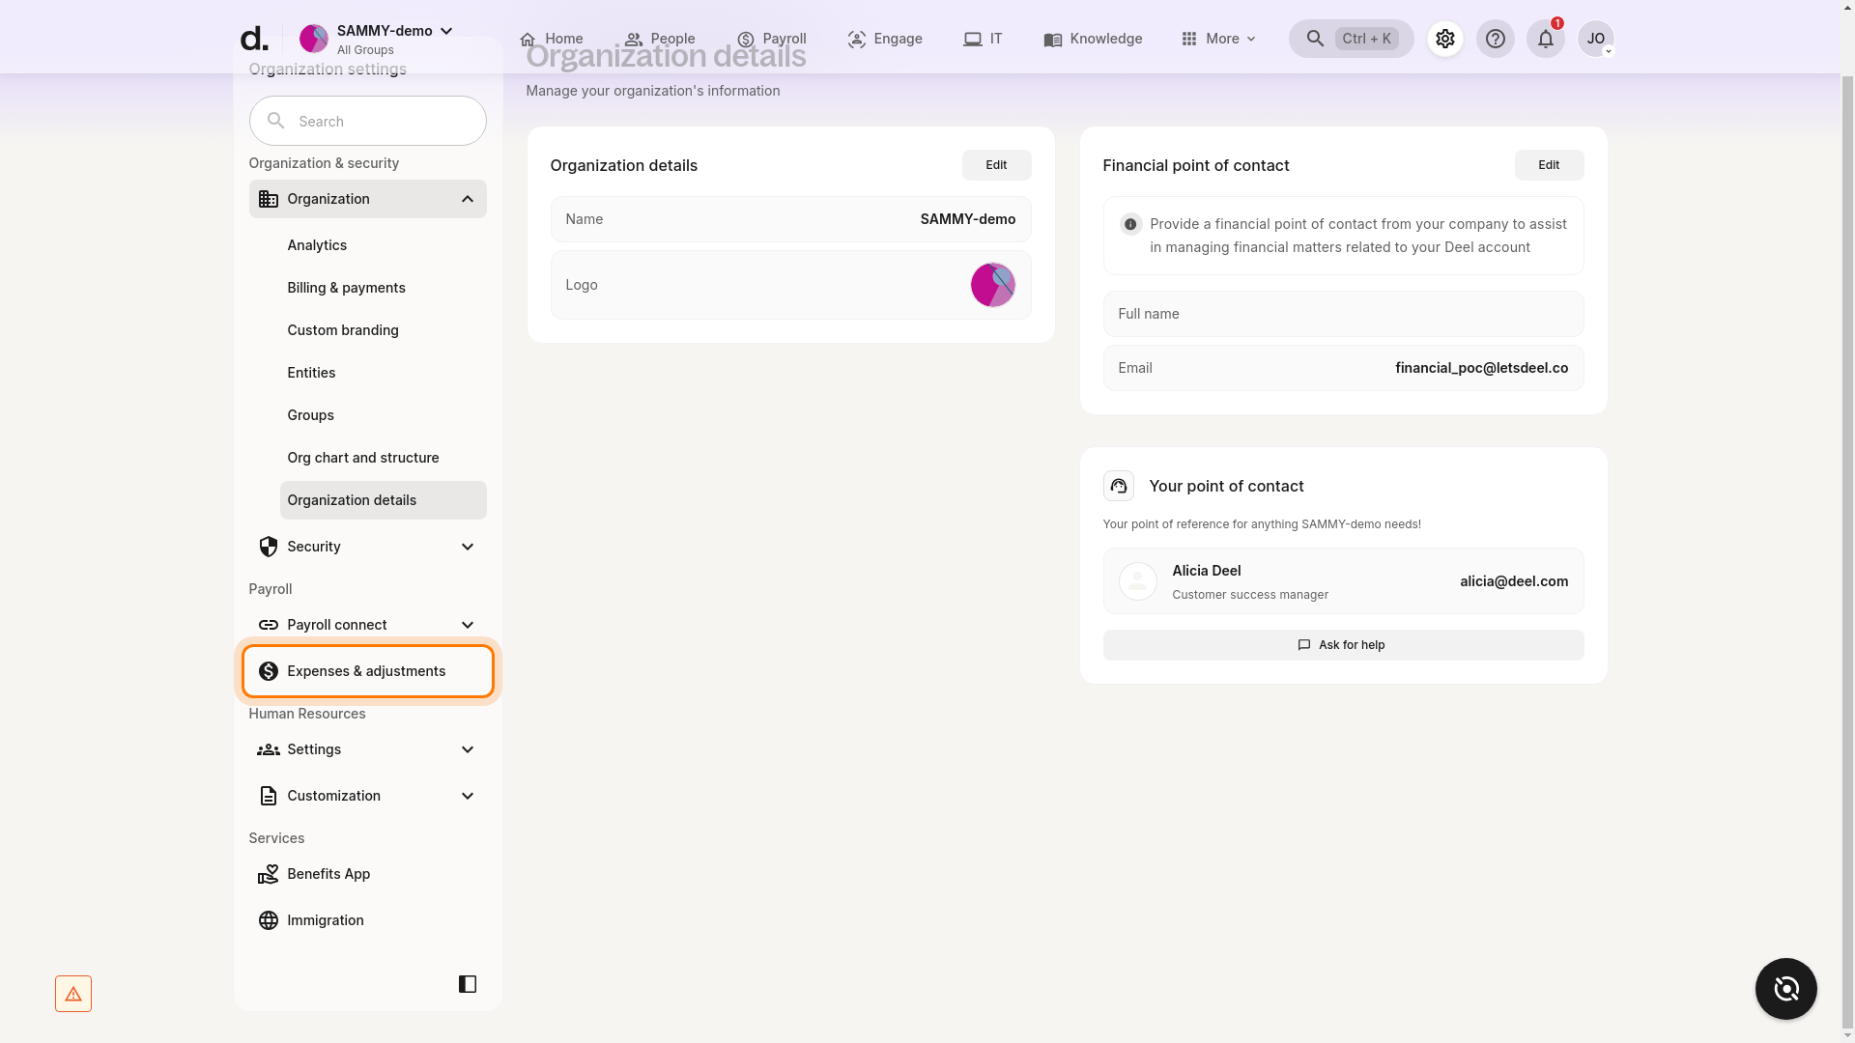Open Expenses & adjustments
The image size is (1855, 1043).
click(x=367, y=671)
